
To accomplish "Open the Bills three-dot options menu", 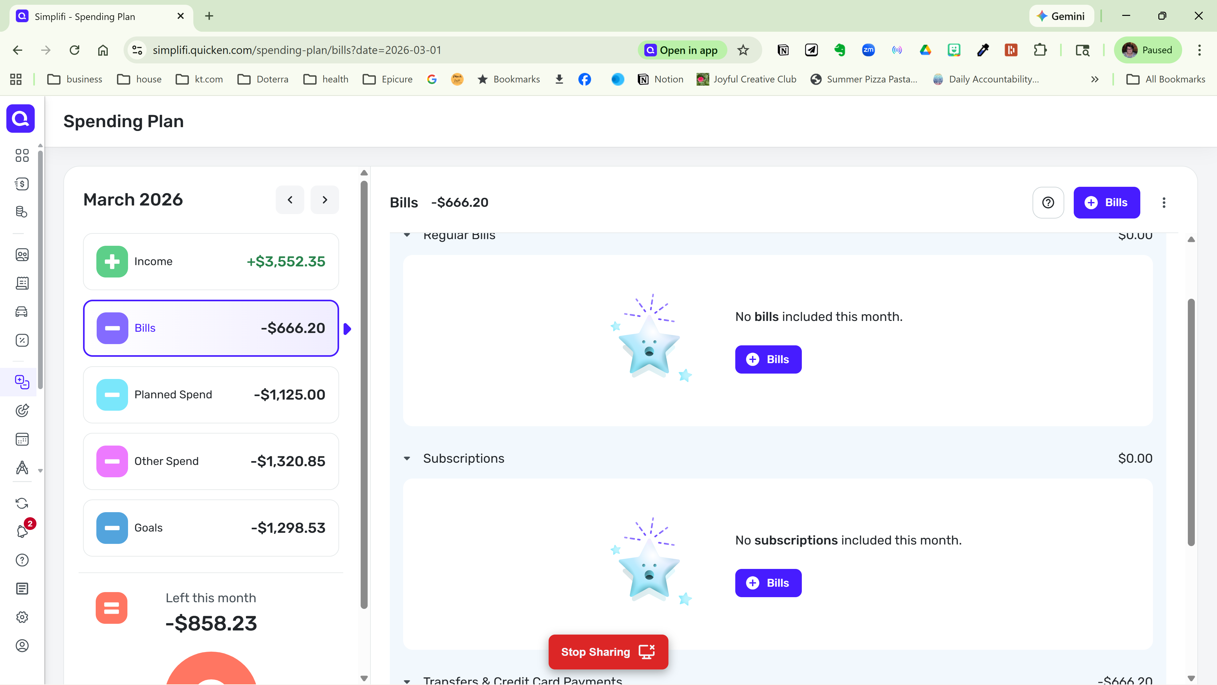I will pos(1164,202).
